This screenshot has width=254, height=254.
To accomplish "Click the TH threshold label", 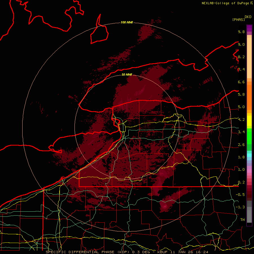I will [x=242, y=220].
